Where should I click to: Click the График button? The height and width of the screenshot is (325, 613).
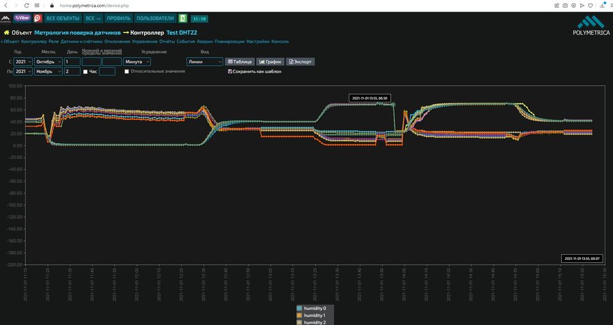(x=270, y=62)
